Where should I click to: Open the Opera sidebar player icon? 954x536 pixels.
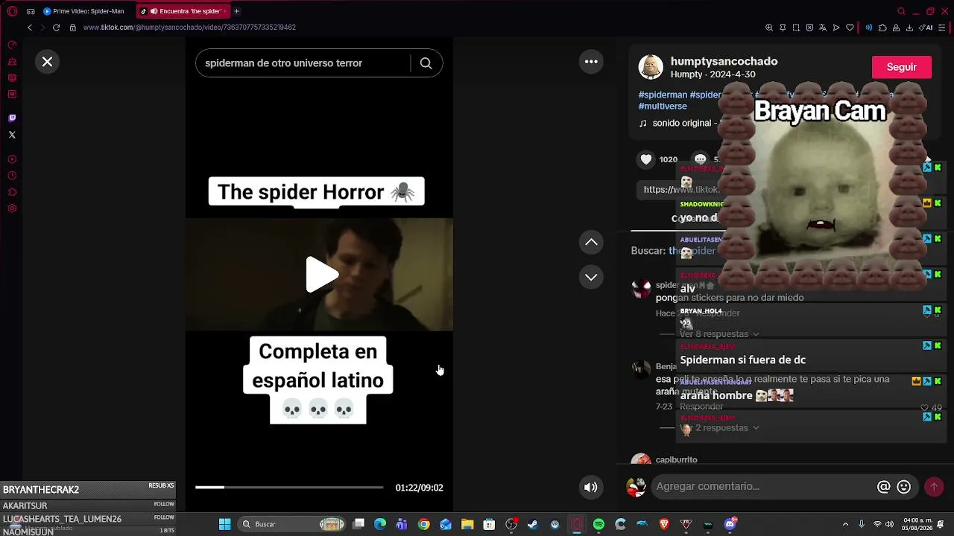[12, 159]
